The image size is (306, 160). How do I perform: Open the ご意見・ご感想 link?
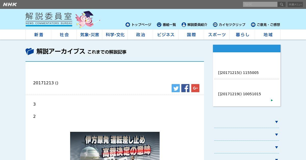(x=268, y=25)
